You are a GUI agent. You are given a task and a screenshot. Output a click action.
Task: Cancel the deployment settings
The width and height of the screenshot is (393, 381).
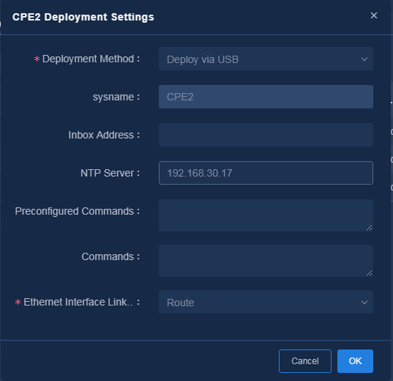(x=304, y=361)
